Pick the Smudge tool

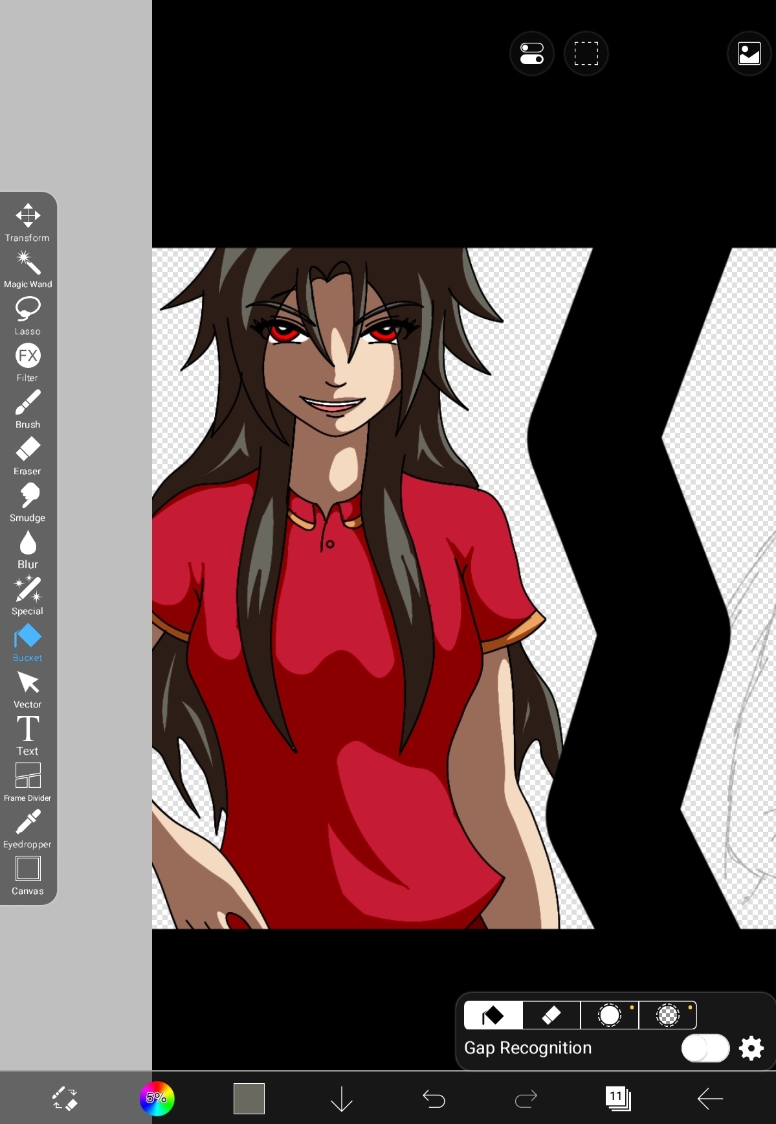tap(28, 502)
